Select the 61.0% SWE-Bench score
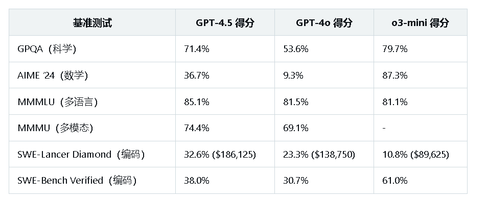The width and height of the screenshot is (488, 199). tap(395, 181)
